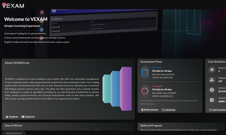The height and width of the screenshot is (135, 226).
Task: Open Last Transactions button
Action: [x=217, y=110]
